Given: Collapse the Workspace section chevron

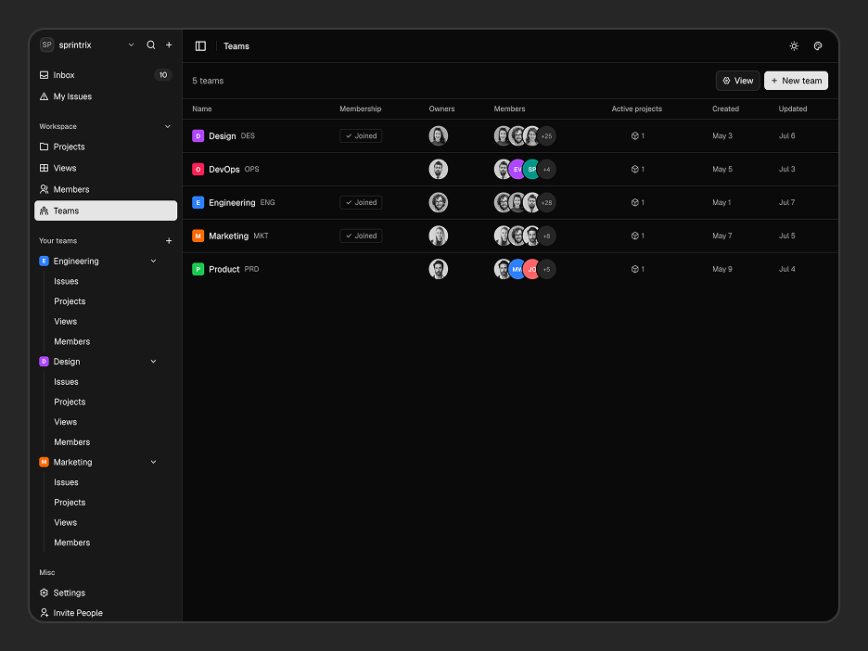Looking at the screenshot, I should pos(168,126).
